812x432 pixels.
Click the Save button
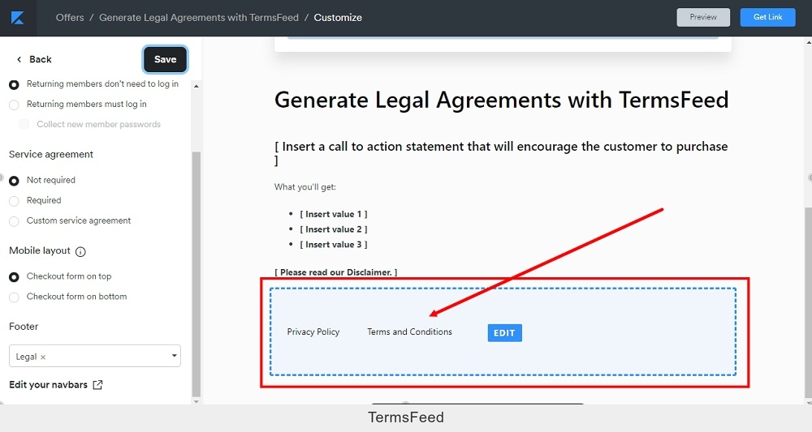coord(165,59)
